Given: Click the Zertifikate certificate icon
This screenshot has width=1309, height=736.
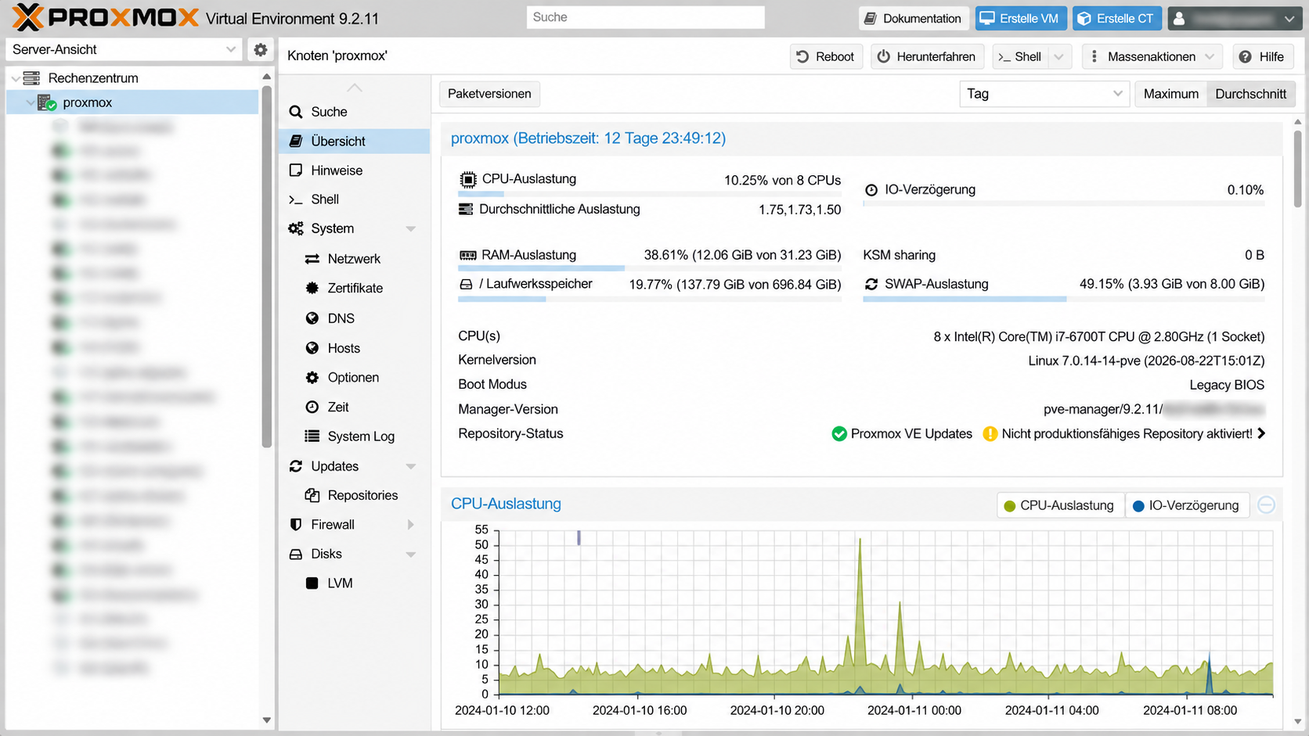Looking at the screenshot, I should click(312, 288).
